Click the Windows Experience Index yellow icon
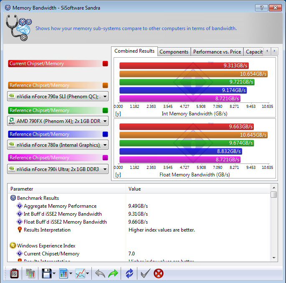This screenshot has width=286, height=283. point(13,245)
